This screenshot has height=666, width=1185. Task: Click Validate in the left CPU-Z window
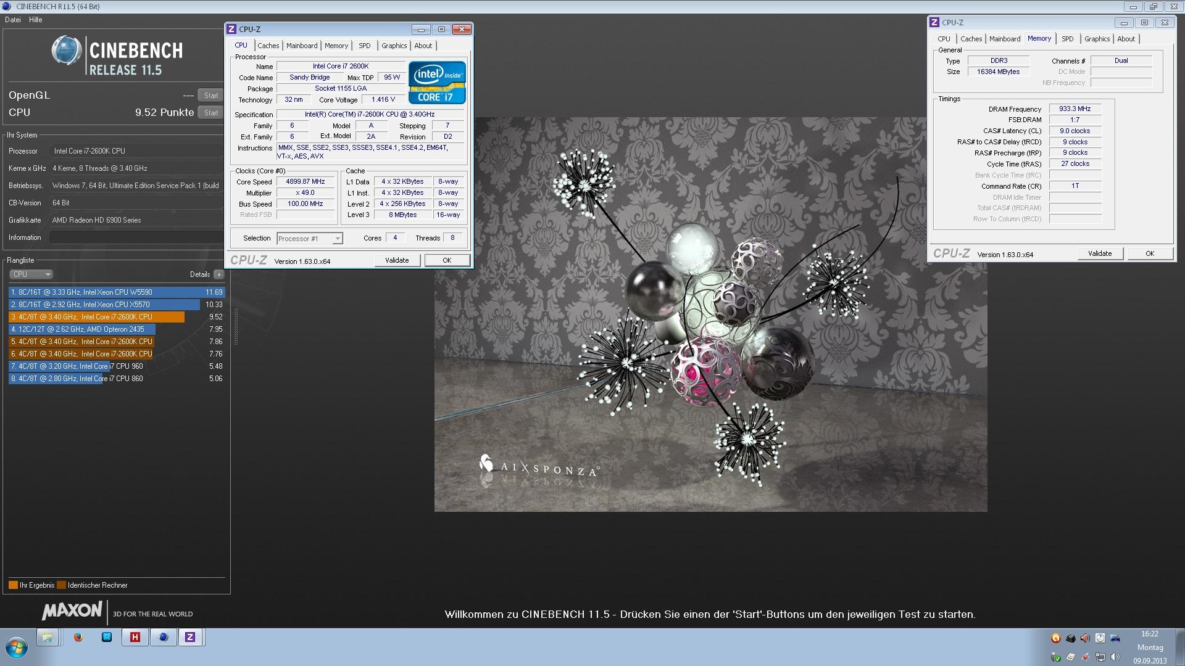[x=397, y=260]
